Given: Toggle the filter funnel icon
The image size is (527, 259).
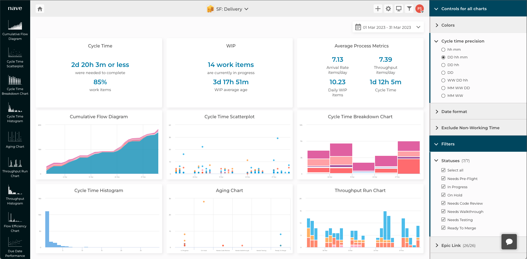Looking at the screenshot, I should click(409, 9).
